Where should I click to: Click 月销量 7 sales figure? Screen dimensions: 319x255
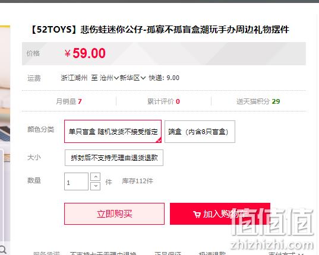69,101
